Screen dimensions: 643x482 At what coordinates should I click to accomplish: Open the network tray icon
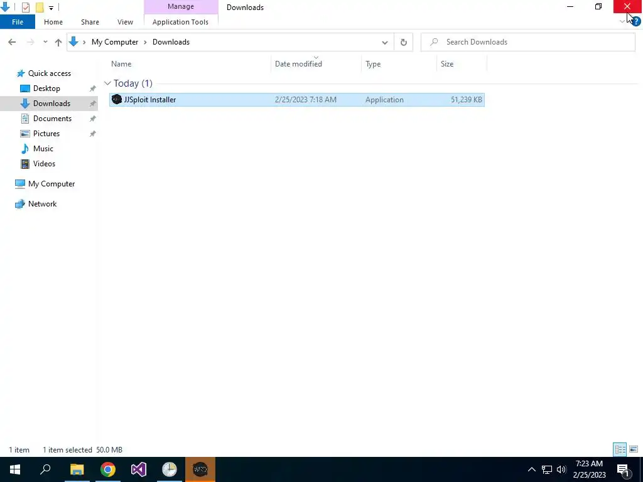click(x=547, y=469)
